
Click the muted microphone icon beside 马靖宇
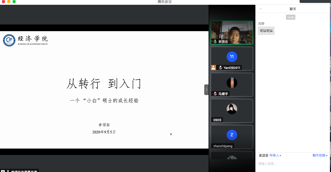(x=215, y=94)
